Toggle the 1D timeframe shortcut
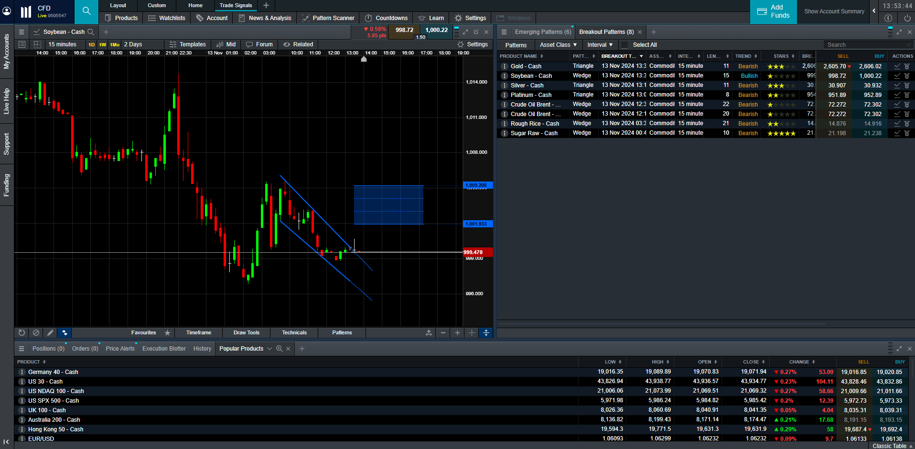Image resolution: width=915 pixels, height=449 pixels. (x=92, y=44)
